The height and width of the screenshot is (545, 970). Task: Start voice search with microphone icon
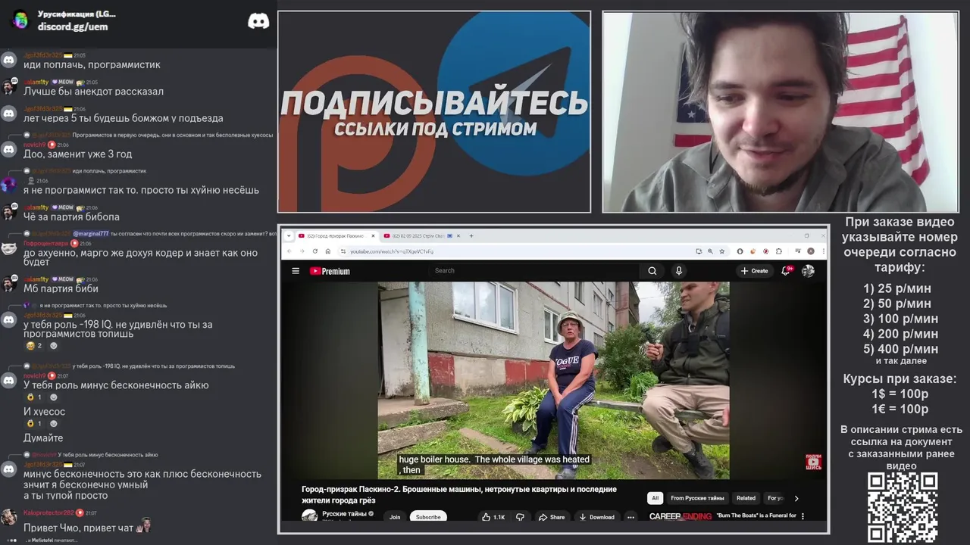pyautogui.click(x=678, y=271)
